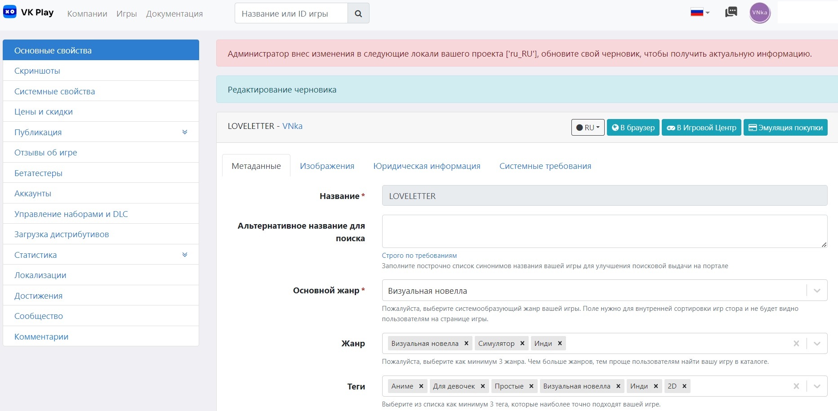Switch to the Юридическая информация tab
Viewport: 838px width, 411px height.
tap(427, 166)
